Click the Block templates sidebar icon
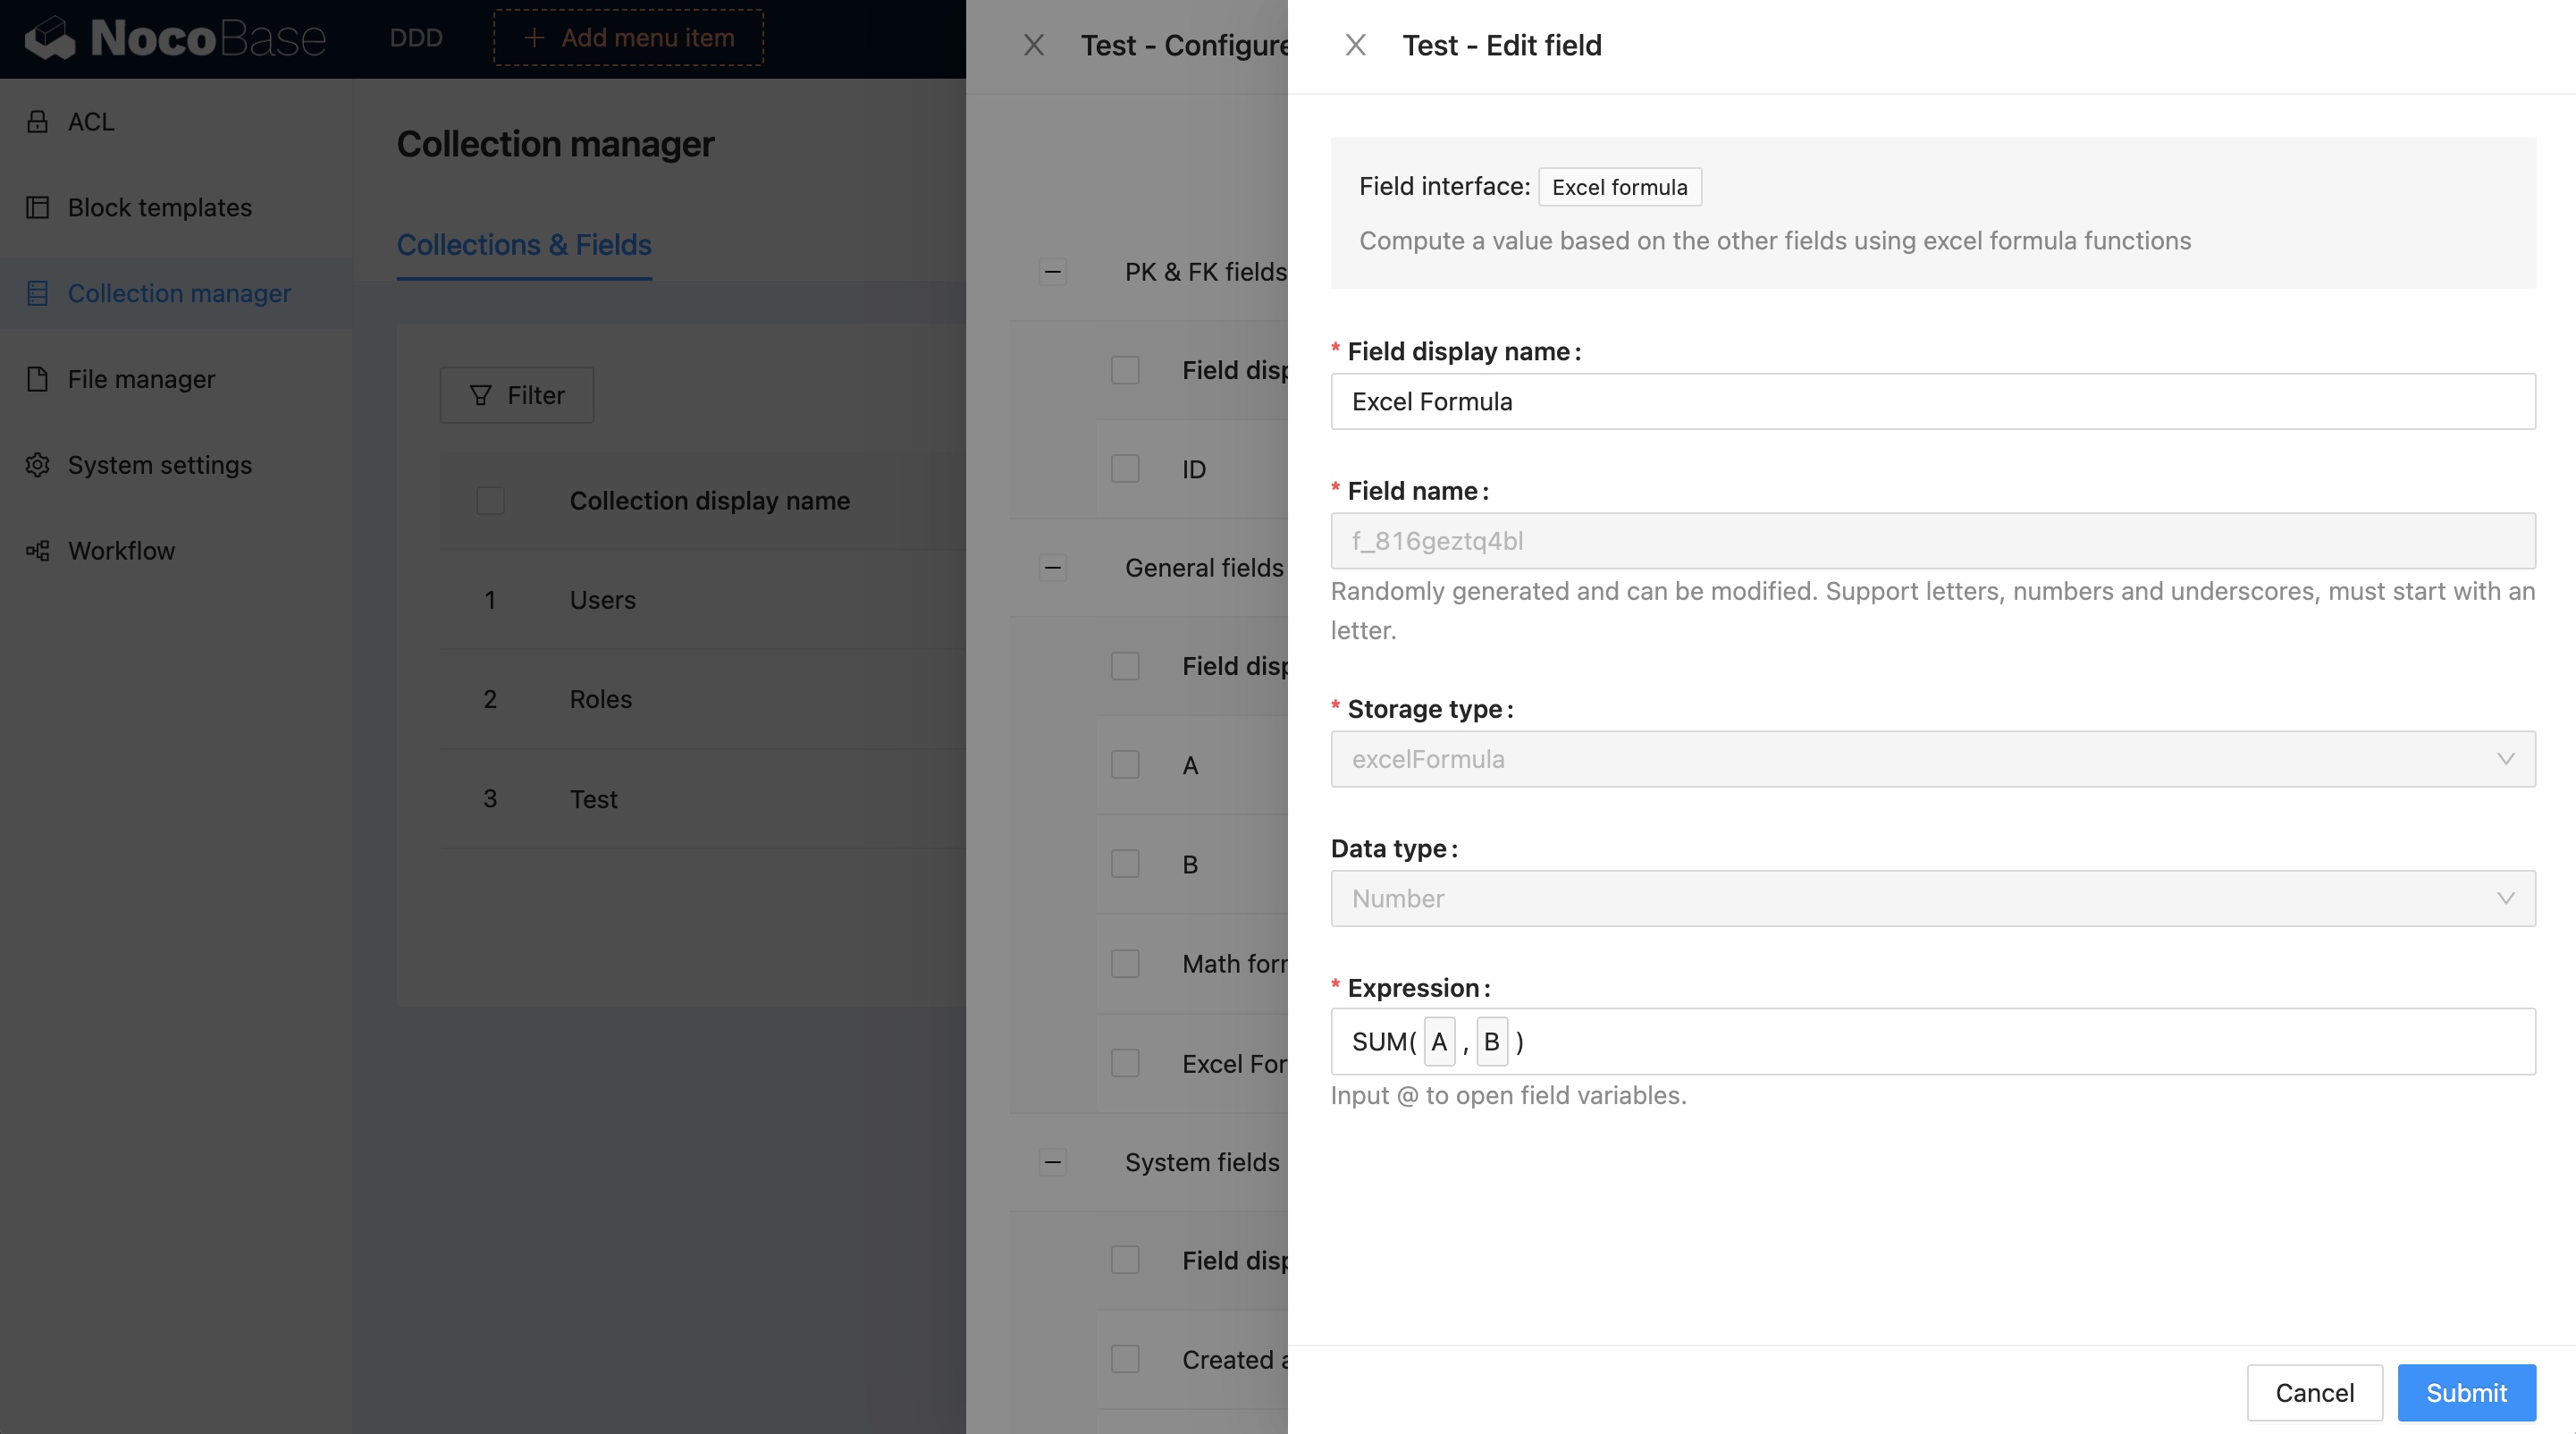This screenshot has height=1434, width=2576. point(37,208)
